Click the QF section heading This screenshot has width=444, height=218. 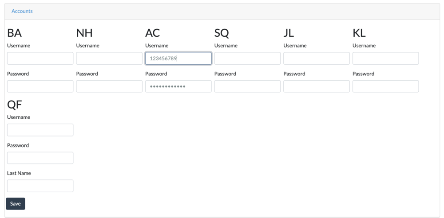[x=15, y=105]
